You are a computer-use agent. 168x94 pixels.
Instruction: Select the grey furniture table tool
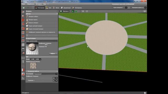[23, 49]
